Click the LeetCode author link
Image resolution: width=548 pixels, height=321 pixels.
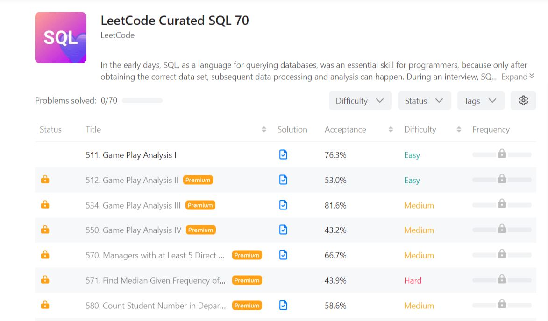pos(117,35)
